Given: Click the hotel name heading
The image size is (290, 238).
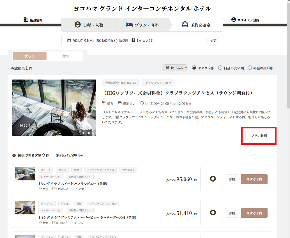Looking at the screenshot, I should pos(142,8).
